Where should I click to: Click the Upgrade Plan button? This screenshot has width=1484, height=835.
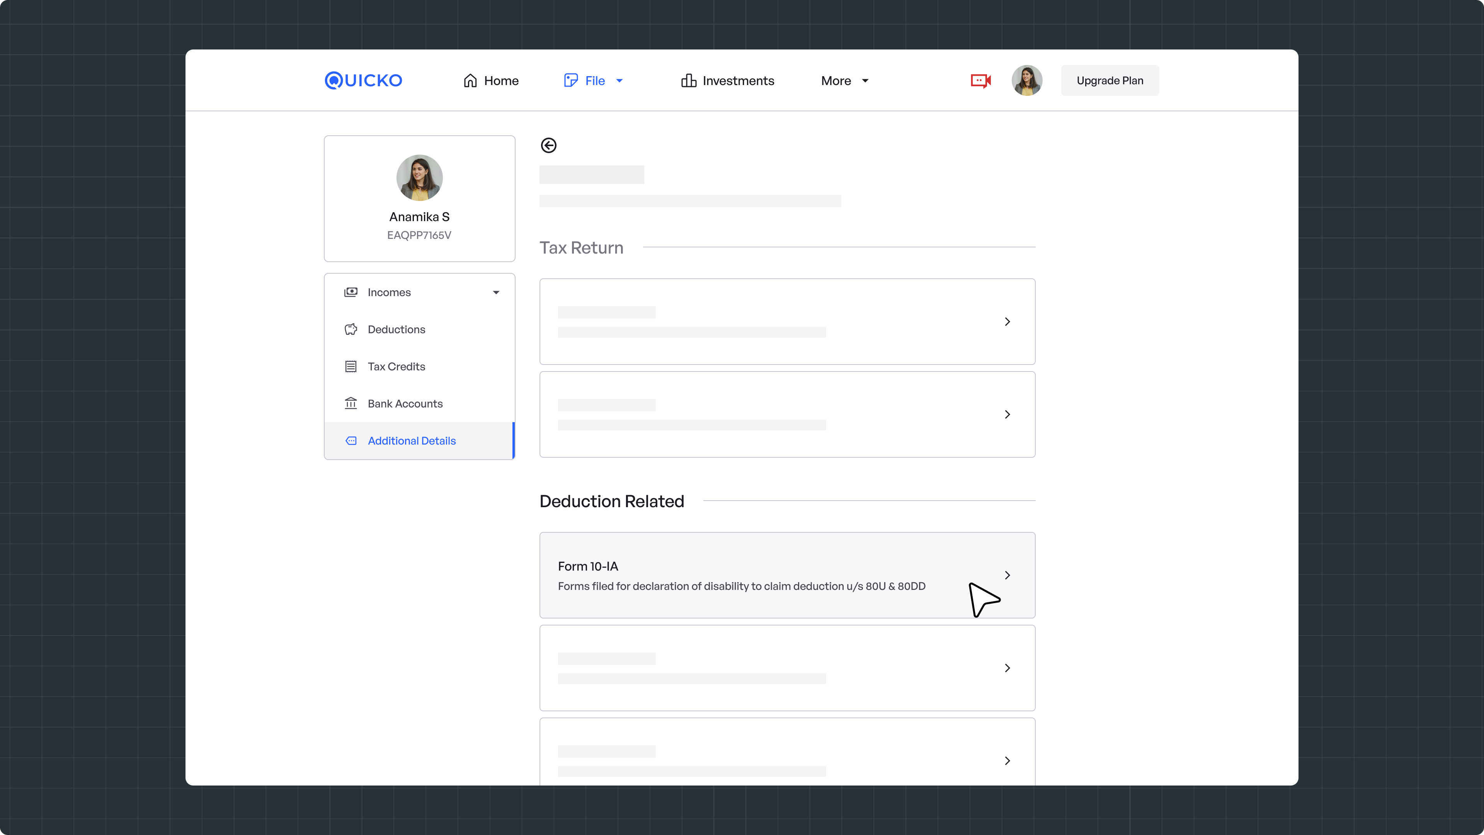point(1110,81)
